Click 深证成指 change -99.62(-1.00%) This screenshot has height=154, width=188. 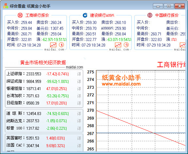point(57,82)
